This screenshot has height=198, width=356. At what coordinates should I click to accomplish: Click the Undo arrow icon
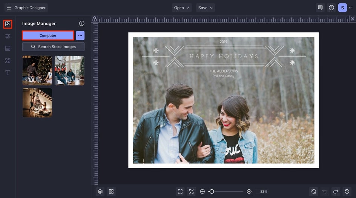(325, 192)
